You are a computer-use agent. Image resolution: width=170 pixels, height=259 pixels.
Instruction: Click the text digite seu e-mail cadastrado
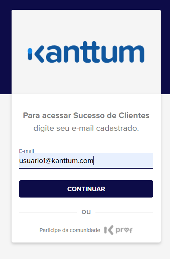86,128
